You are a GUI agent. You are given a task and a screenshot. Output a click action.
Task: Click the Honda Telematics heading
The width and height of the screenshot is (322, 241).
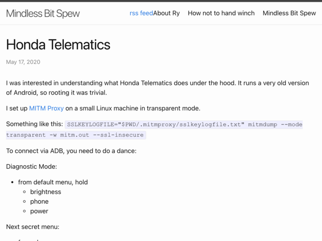[x=58, y=45]
